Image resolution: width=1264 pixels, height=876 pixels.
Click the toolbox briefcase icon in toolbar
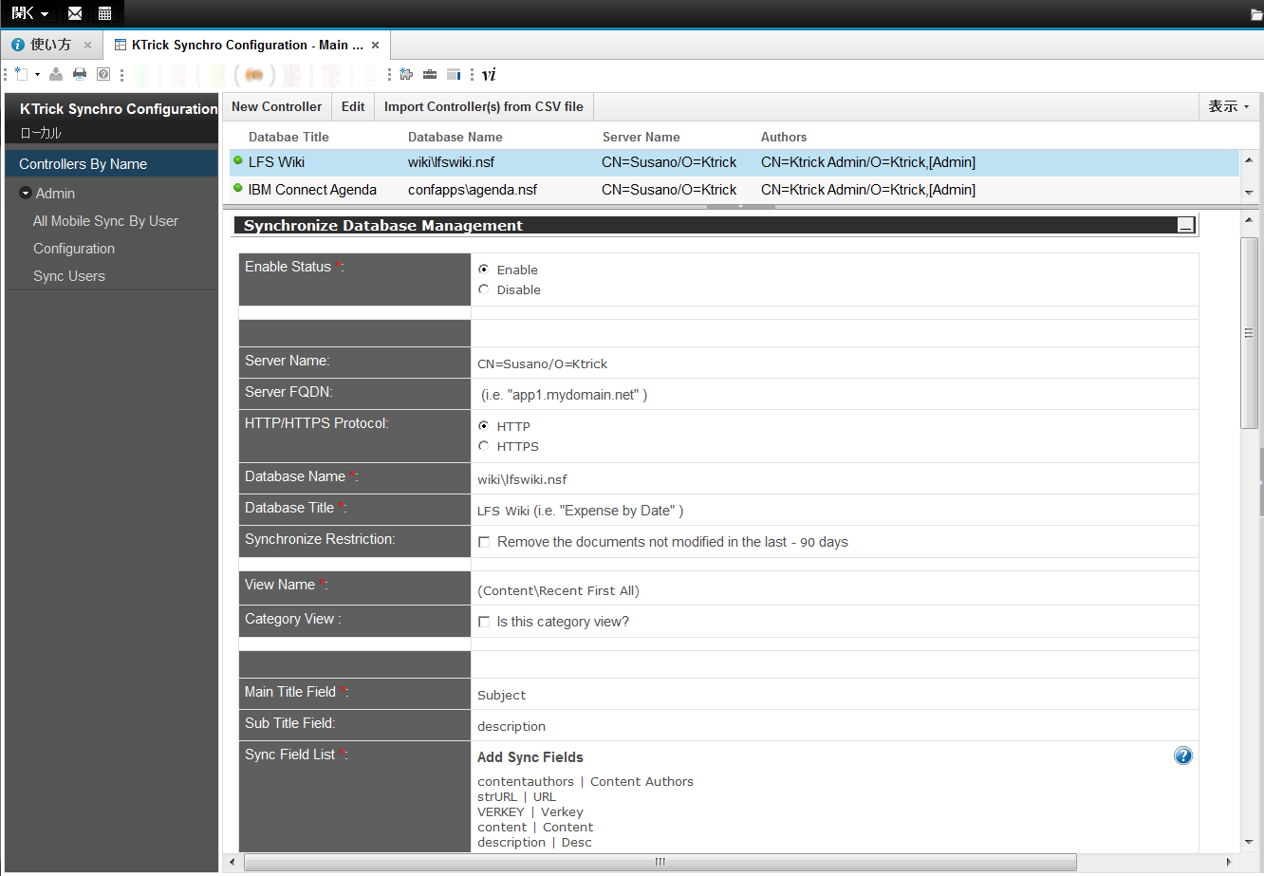point(430,74)
